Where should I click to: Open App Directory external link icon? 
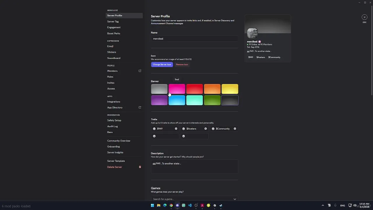(x=140, y=107)
